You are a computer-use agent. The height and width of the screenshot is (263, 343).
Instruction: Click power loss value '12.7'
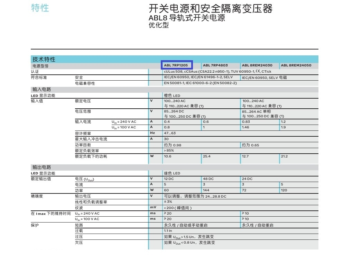pos(245,156)
